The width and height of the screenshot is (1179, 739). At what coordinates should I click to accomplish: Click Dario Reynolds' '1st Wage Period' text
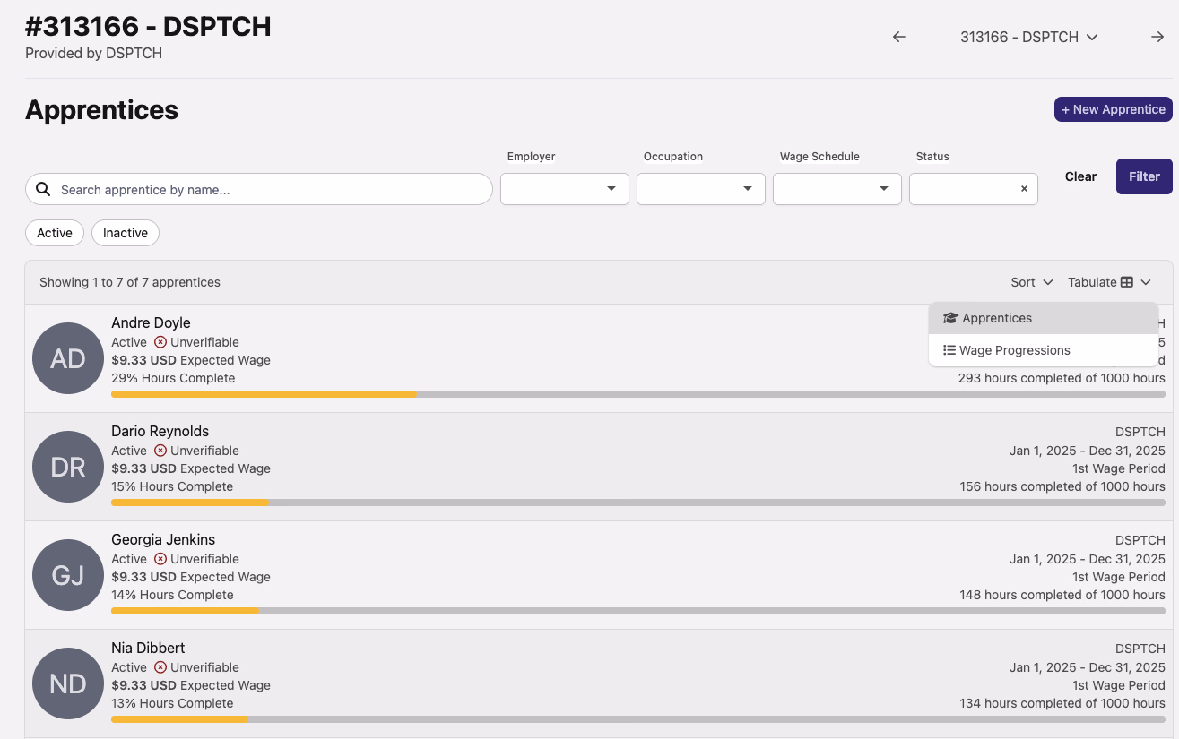pyautogui.click(x=1119, y=468)
